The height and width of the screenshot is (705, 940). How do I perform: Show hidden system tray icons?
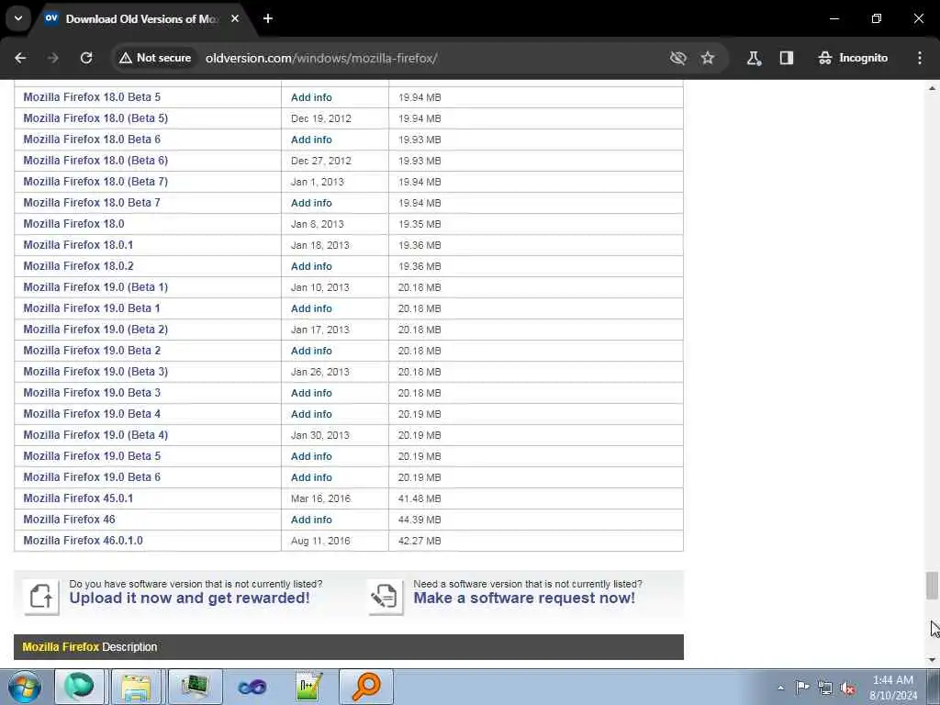coord(780,688)
